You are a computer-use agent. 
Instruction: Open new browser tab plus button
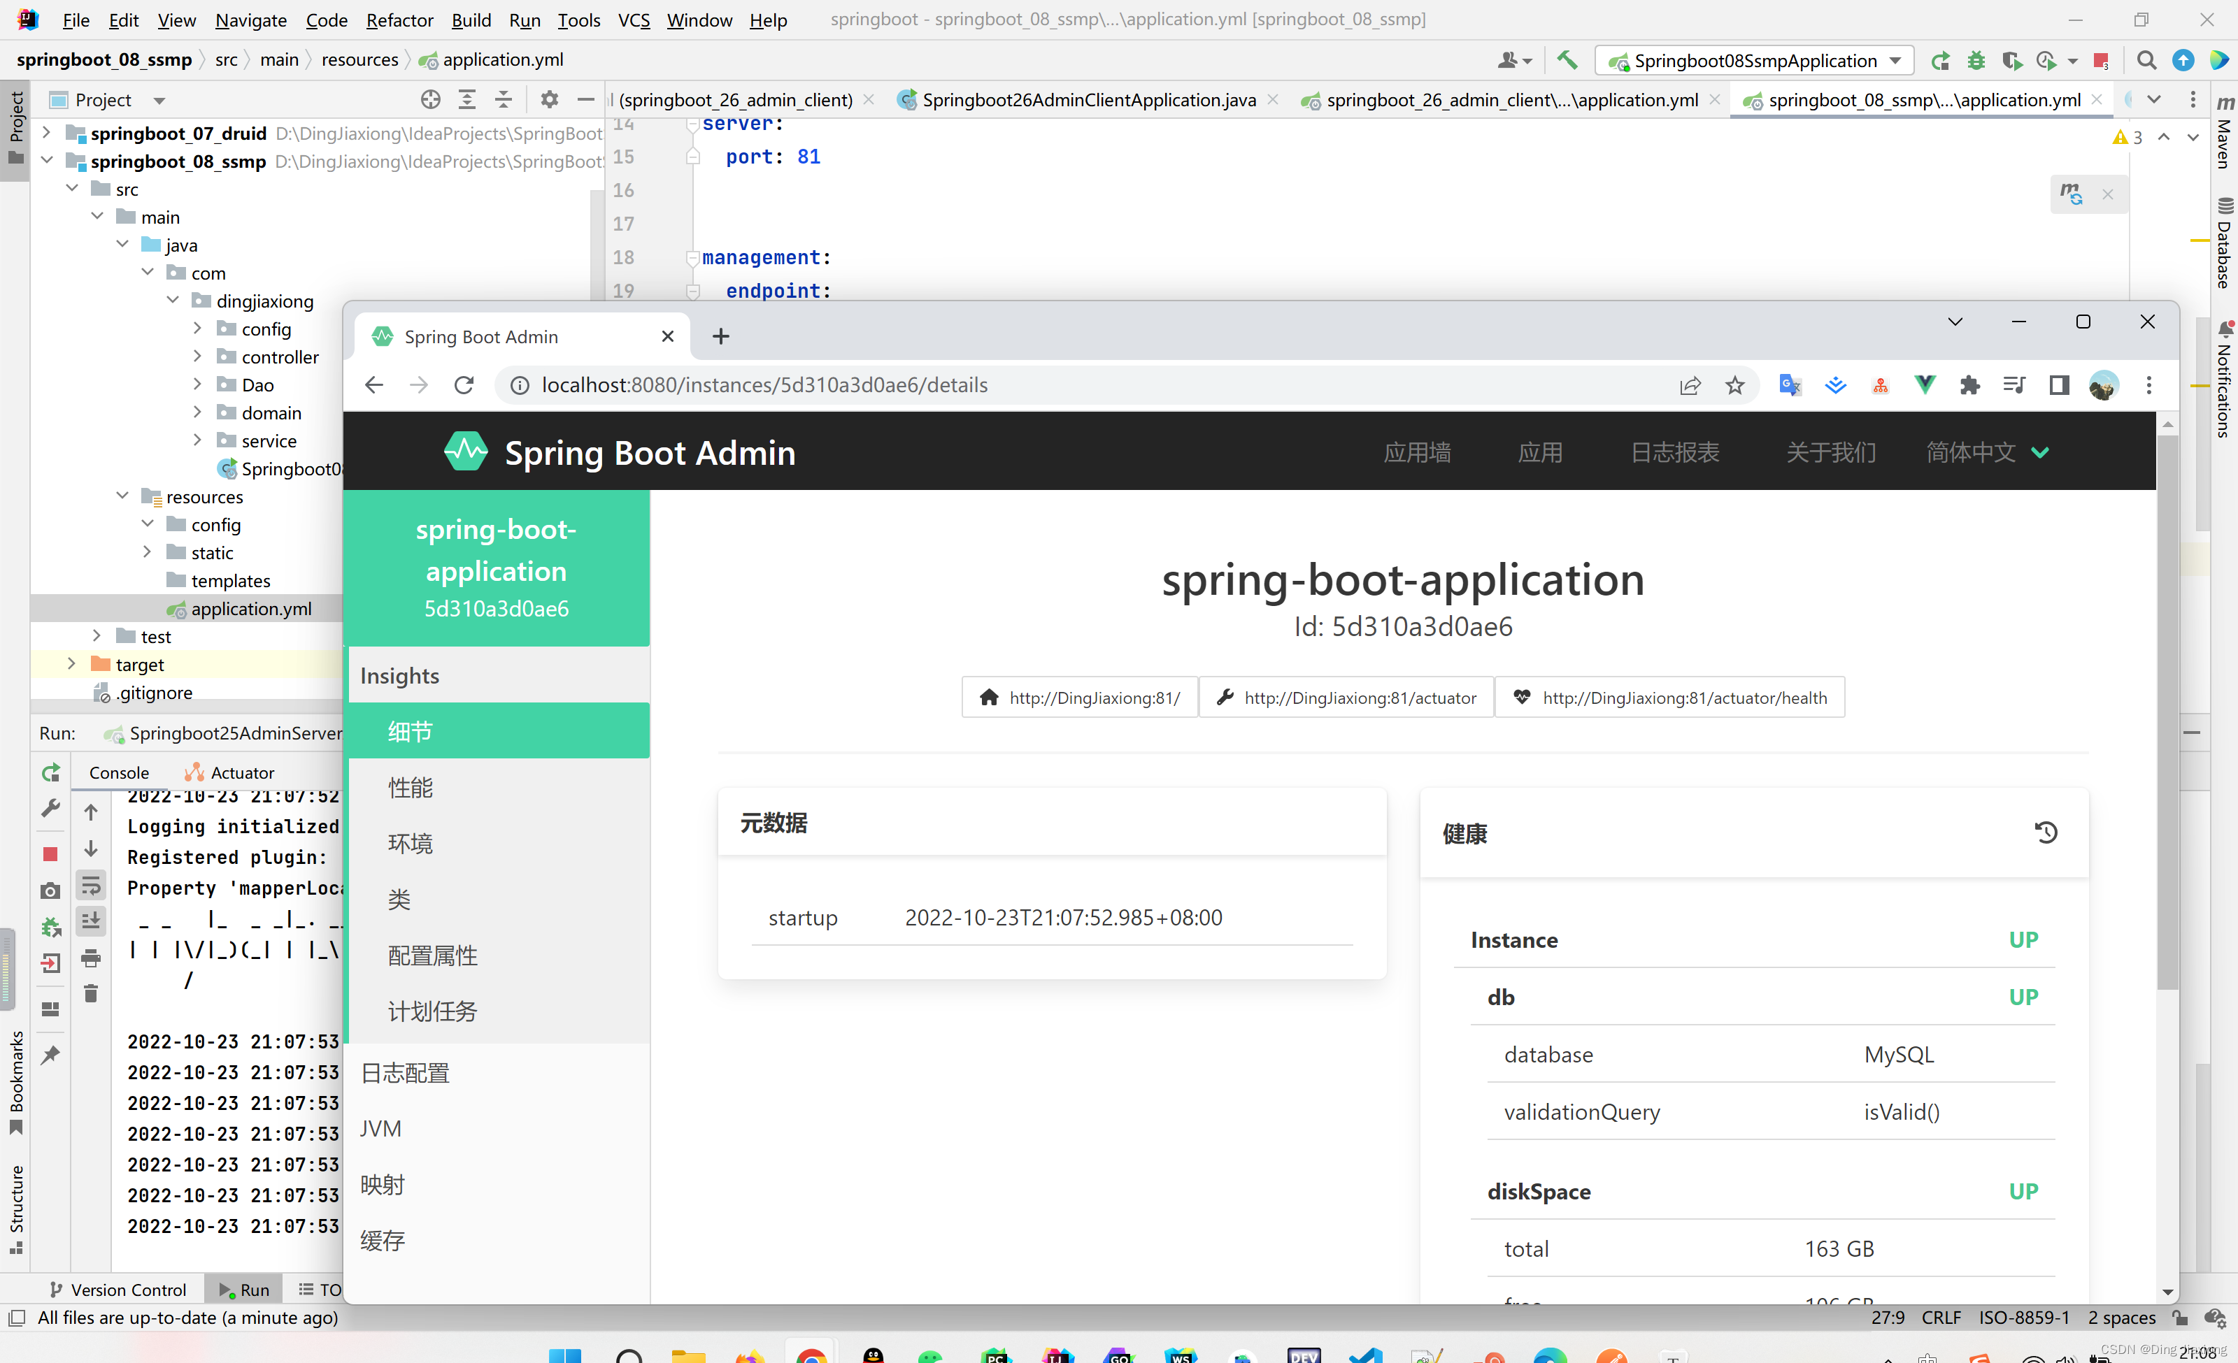[720, 337]
